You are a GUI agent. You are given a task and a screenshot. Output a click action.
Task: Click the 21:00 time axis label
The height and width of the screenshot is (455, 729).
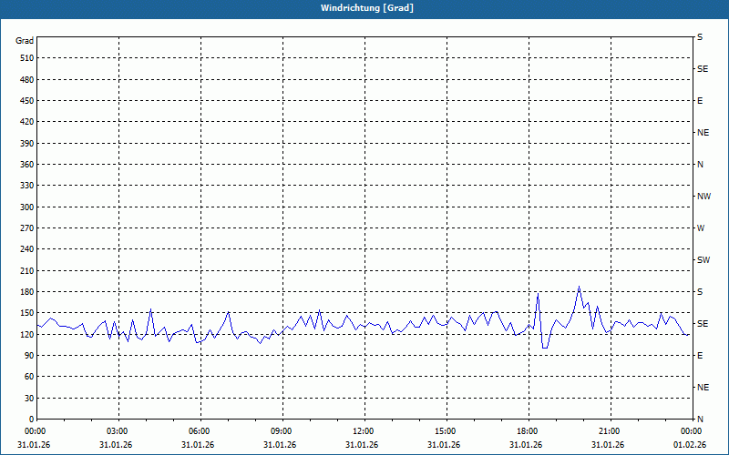click(611, 431)
